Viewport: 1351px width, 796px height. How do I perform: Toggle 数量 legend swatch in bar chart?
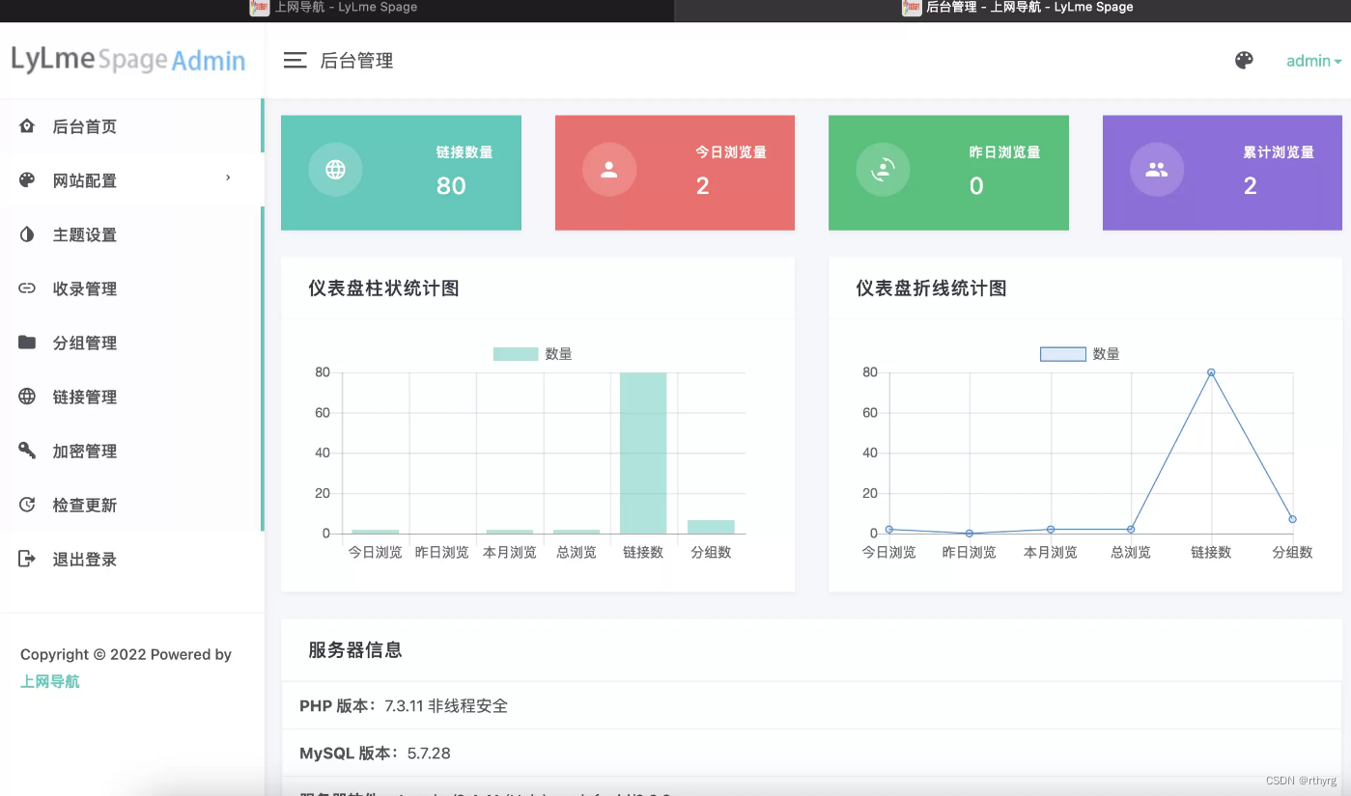click(516, 354)
